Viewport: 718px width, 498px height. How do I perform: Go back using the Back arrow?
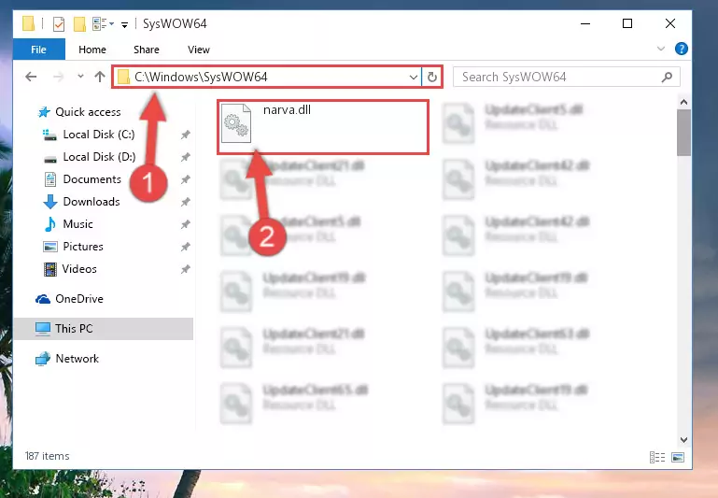31,77
